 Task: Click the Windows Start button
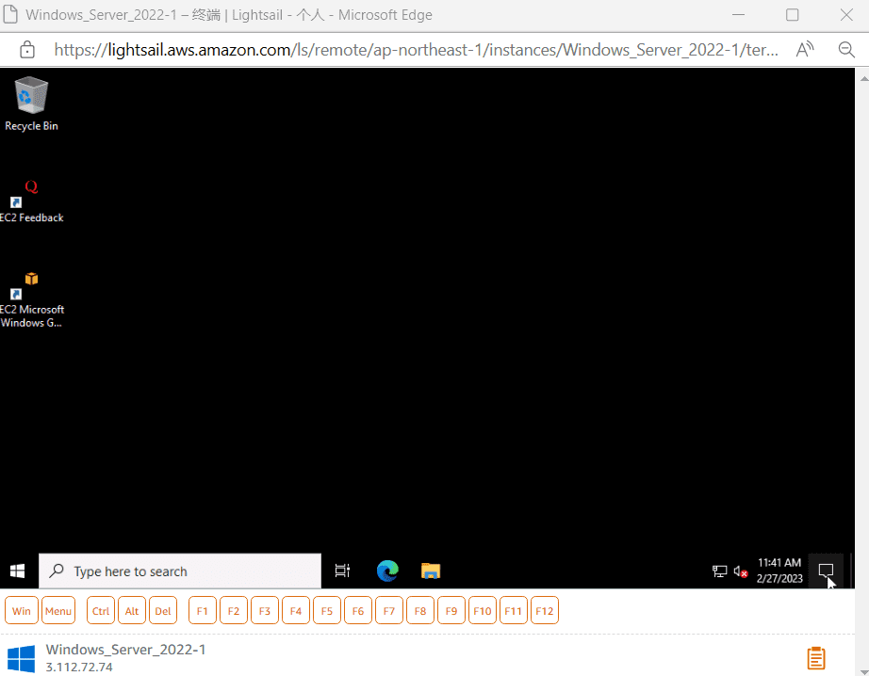pyautogui.click(x=18, y=571)
